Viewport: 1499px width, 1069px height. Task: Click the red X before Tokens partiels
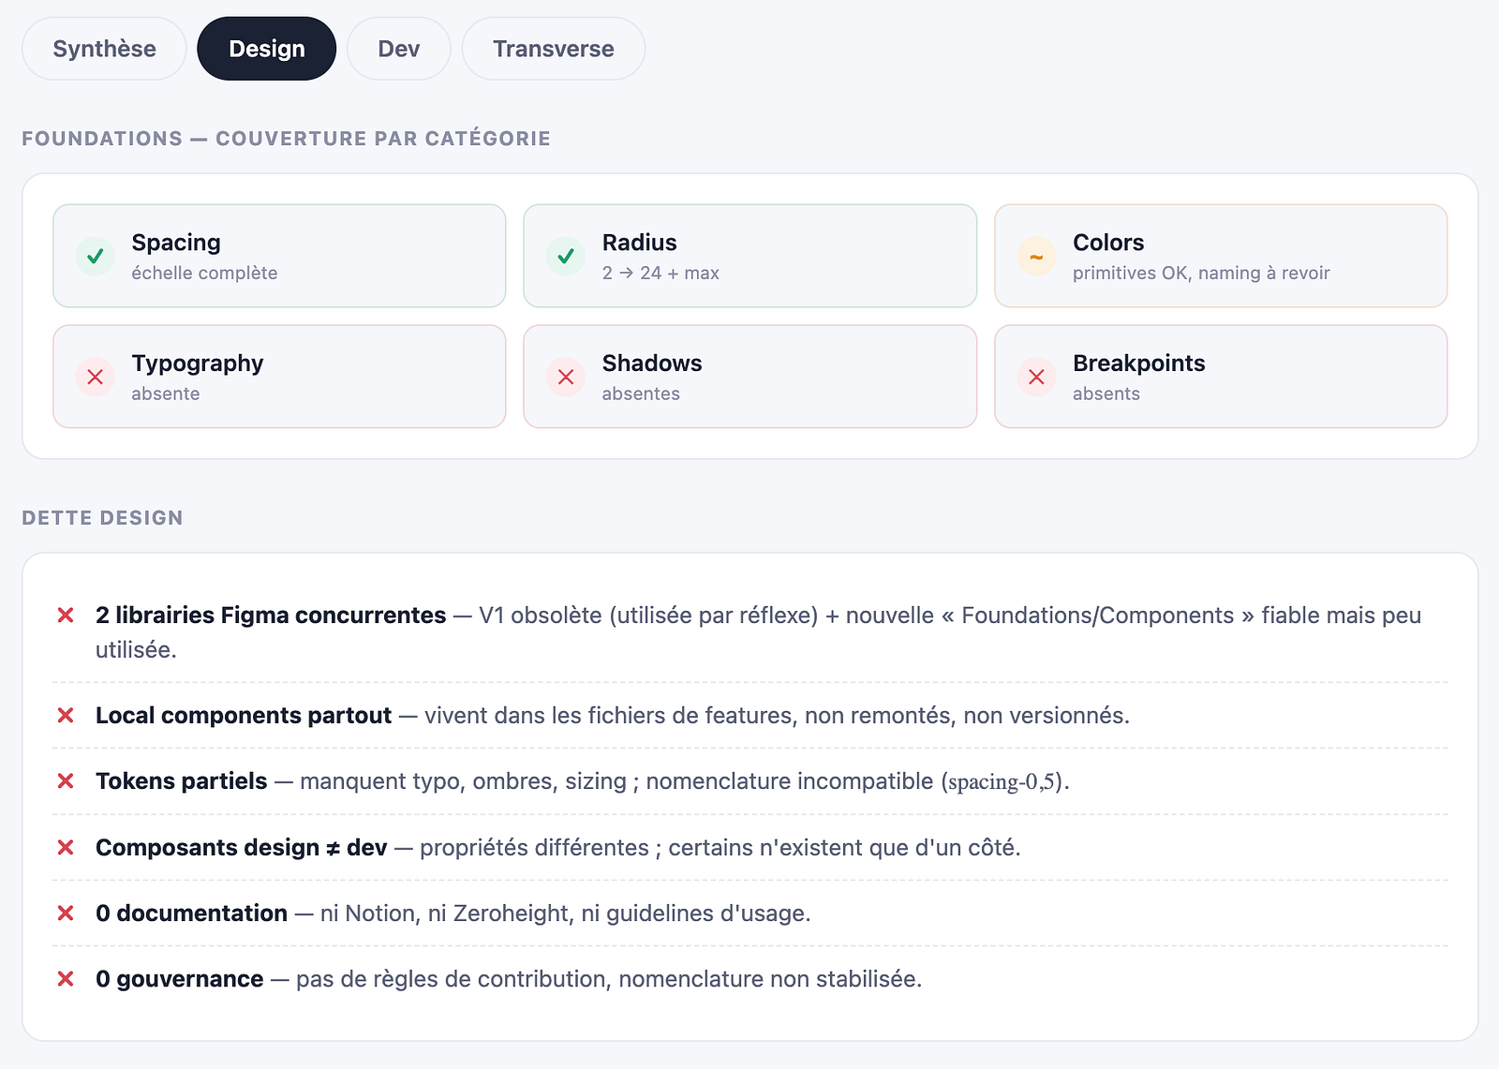click(x=66, y=780)
